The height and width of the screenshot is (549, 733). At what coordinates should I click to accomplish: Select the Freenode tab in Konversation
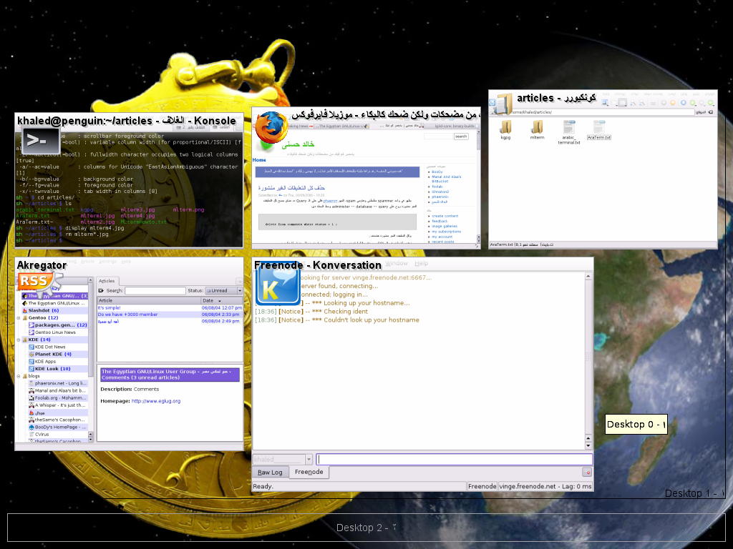(309, 472)
